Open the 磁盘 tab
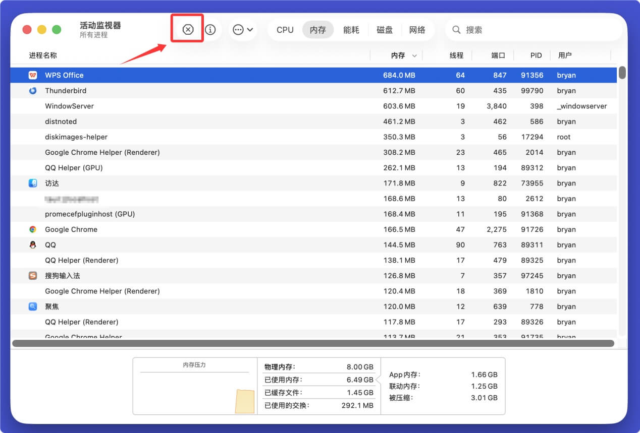 tap(385, 30)
